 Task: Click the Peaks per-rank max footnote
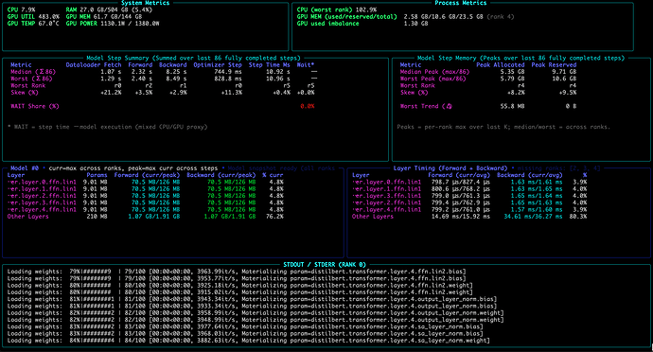click(x=503, y=127)
